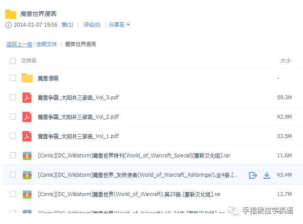Viewport: 303px width, 224px height.
Task: Open the 魔兽漫画 folder icon in file list
Action: 27,78
